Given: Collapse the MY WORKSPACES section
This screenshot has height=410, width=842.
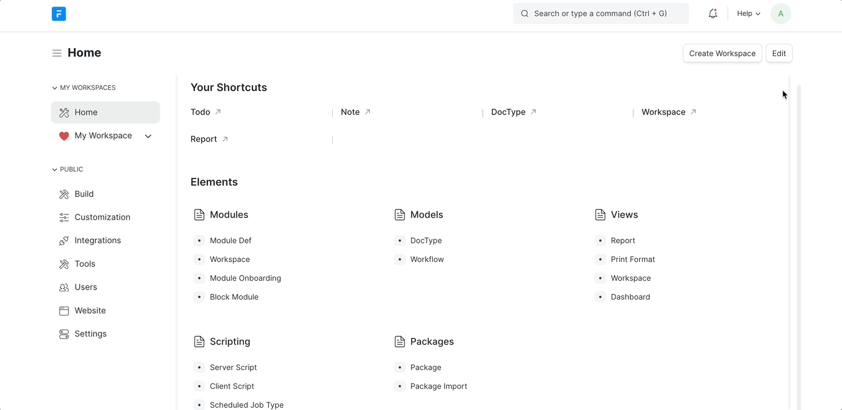Looking at the screenshot, I should point(55,88).
